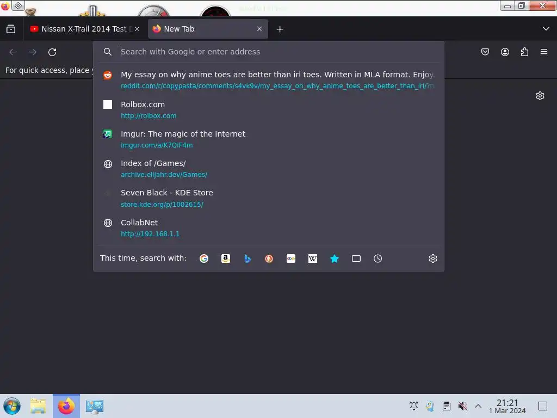Open the Rolbox.com suggestion
557x418 pixels.
[x=269, y=110]
